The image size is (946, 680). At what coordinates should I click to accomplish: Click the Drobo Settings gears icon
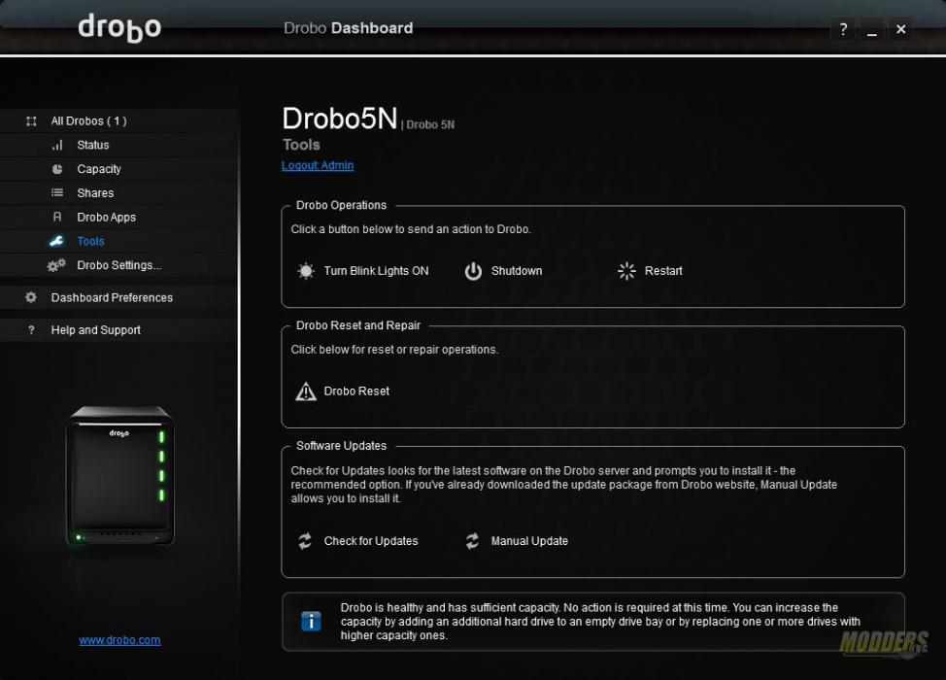coord(58,264)
